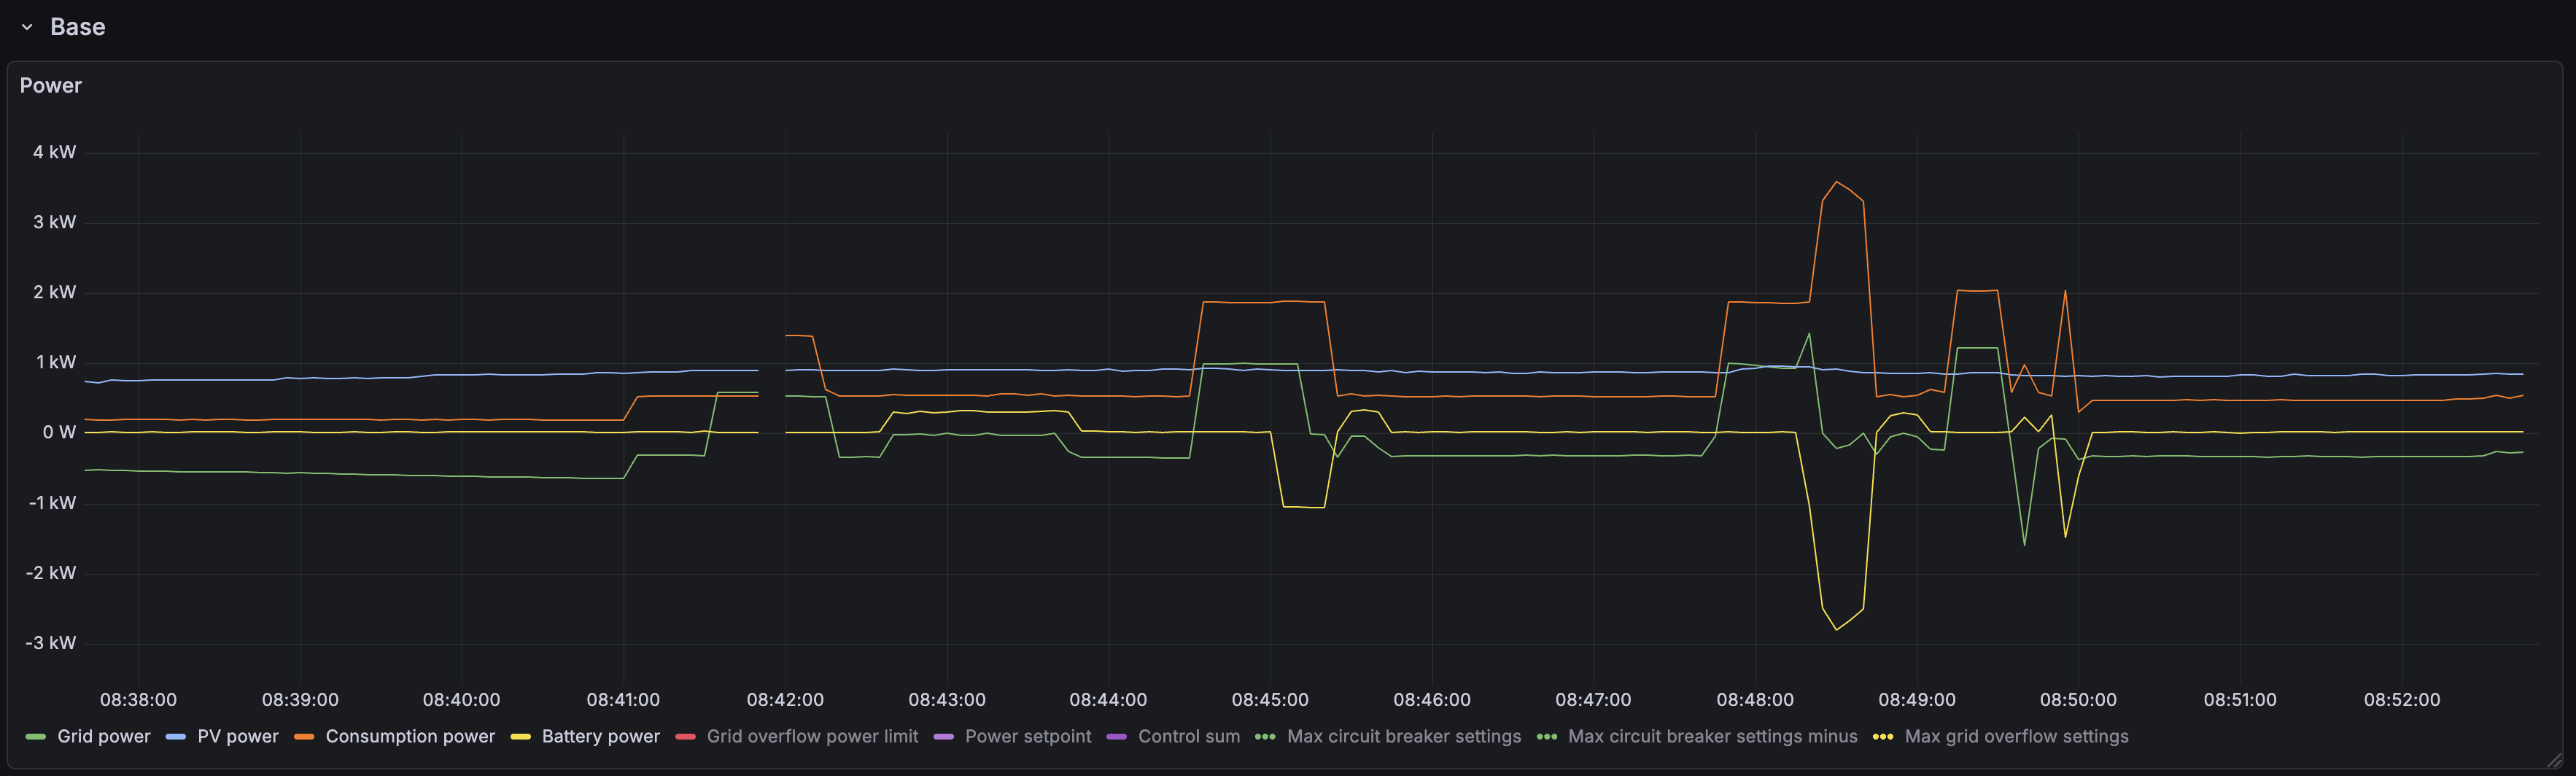Click the orange consumption peak above 3 kW
This screenshot has height=776, width=2576.
[1836, 182]
